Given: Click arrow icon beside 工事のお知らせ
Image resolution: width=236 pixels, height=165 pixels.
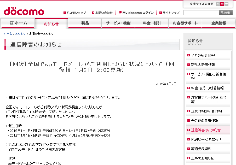Looking at the screenshot, I should pyautogui.click(x=188, y=158).
